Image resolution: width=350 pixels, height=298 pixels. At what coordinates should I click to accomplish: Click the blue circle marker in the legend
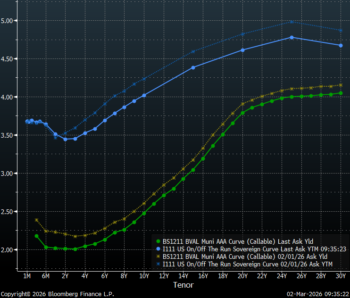(158, 249)
